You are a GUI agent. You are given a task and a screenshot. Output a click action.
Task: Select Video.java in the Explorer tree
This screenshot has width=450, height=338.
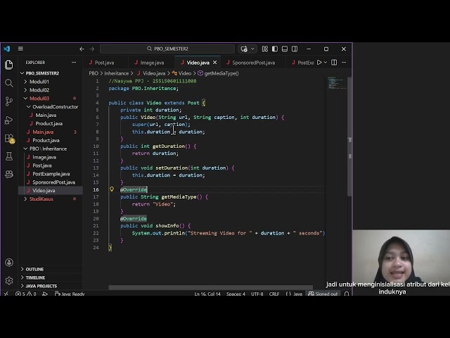[44, 191]
